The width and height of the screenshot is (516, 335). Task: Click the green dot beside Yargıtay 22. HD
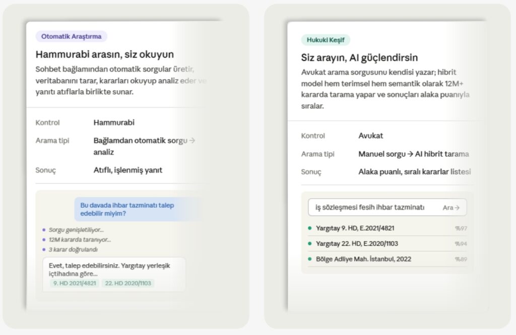point(310,243)
